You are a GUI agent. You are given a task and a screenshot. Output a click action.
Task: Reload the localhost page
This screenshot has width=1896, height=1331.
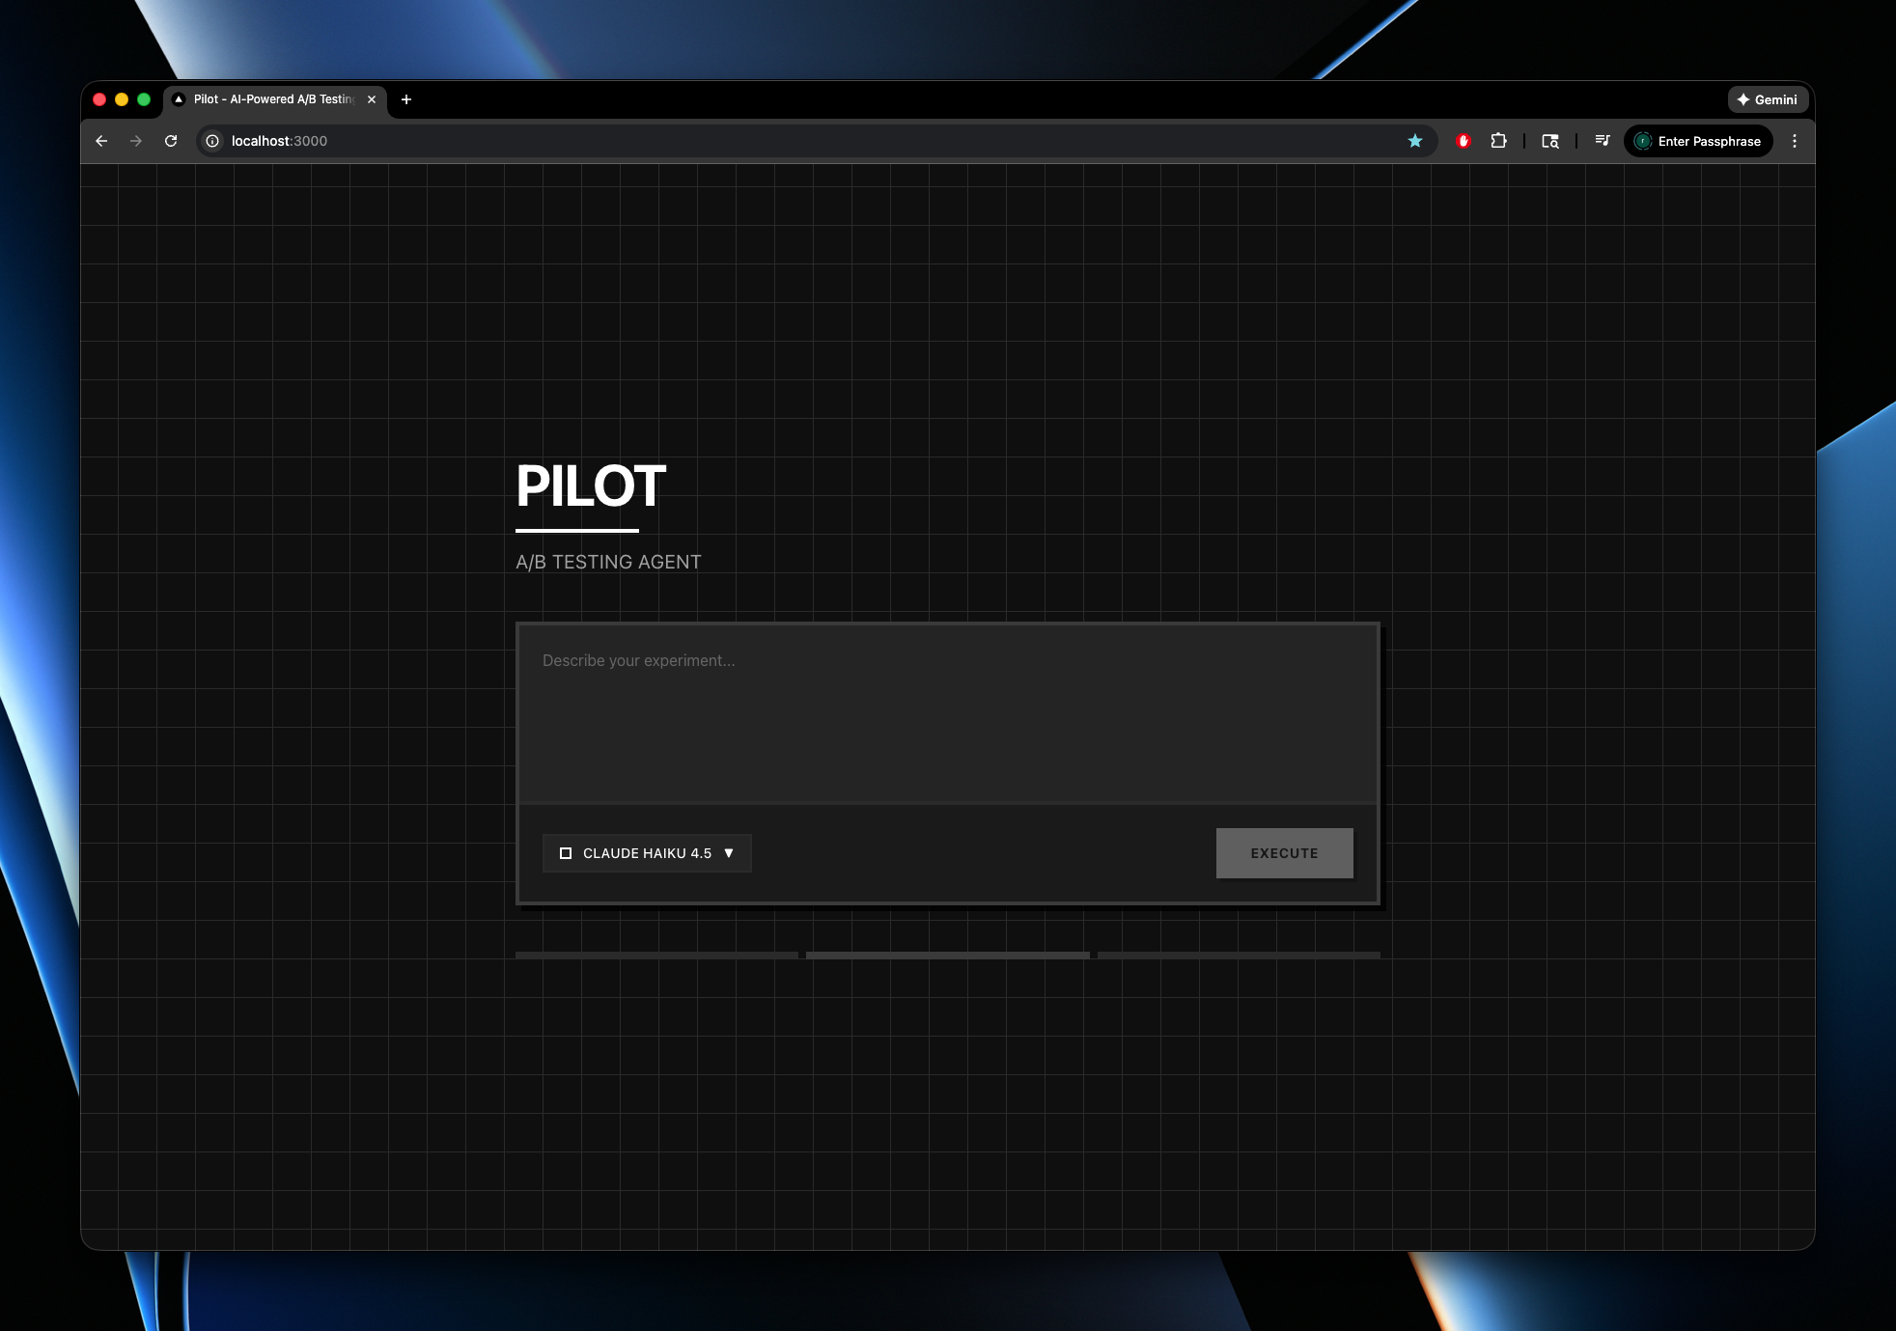(x=171, y=141)
